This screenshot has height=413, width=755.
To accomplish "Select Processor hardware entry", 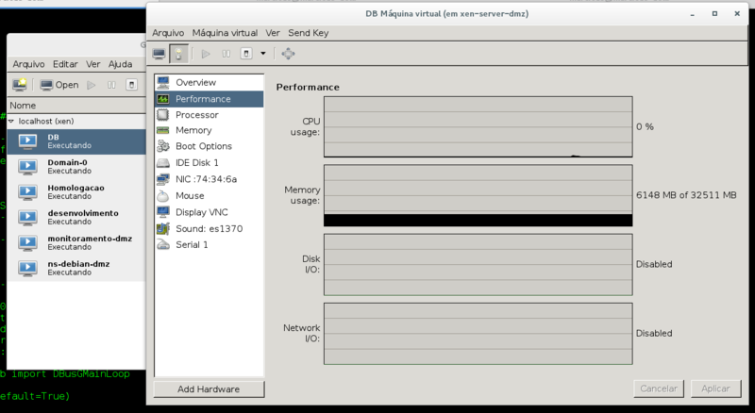I will click(x=209, y=114).
